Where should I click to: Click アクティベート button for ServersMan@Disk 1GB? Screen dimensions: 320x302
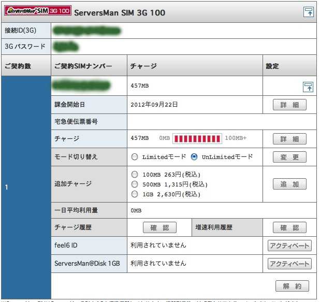(289, 264)
